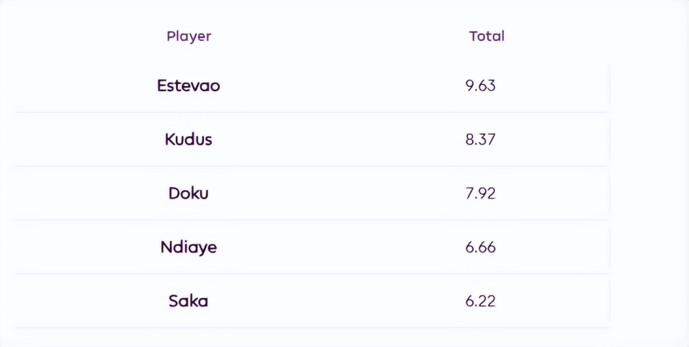Click Estevao's total value 9.63
The width and height of the screenshot is (689, 347).
[480, 86]
